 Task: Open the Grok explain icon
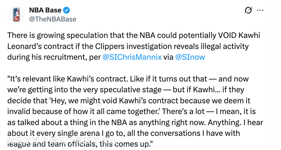(x=248, y=10)
